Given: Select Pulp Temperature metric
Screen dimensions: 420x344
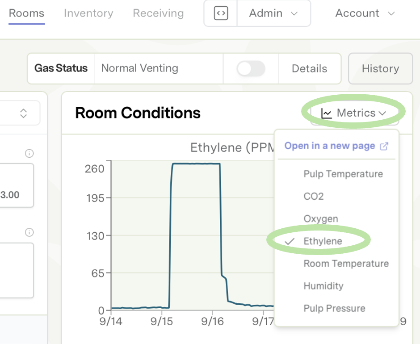Looking at the screenshot, I should (343, 174).
